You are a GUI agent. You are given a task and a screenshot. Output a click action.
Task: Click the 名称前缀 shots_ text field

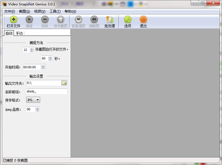(47, 91)
